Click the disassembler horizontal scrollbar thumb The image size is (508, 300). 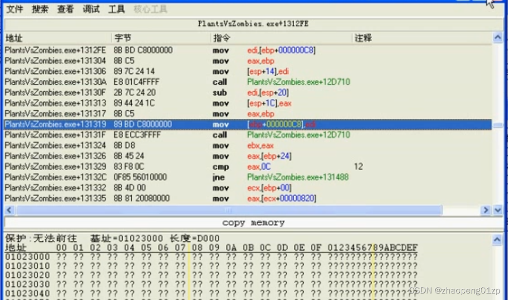click(x=229, y=210)
